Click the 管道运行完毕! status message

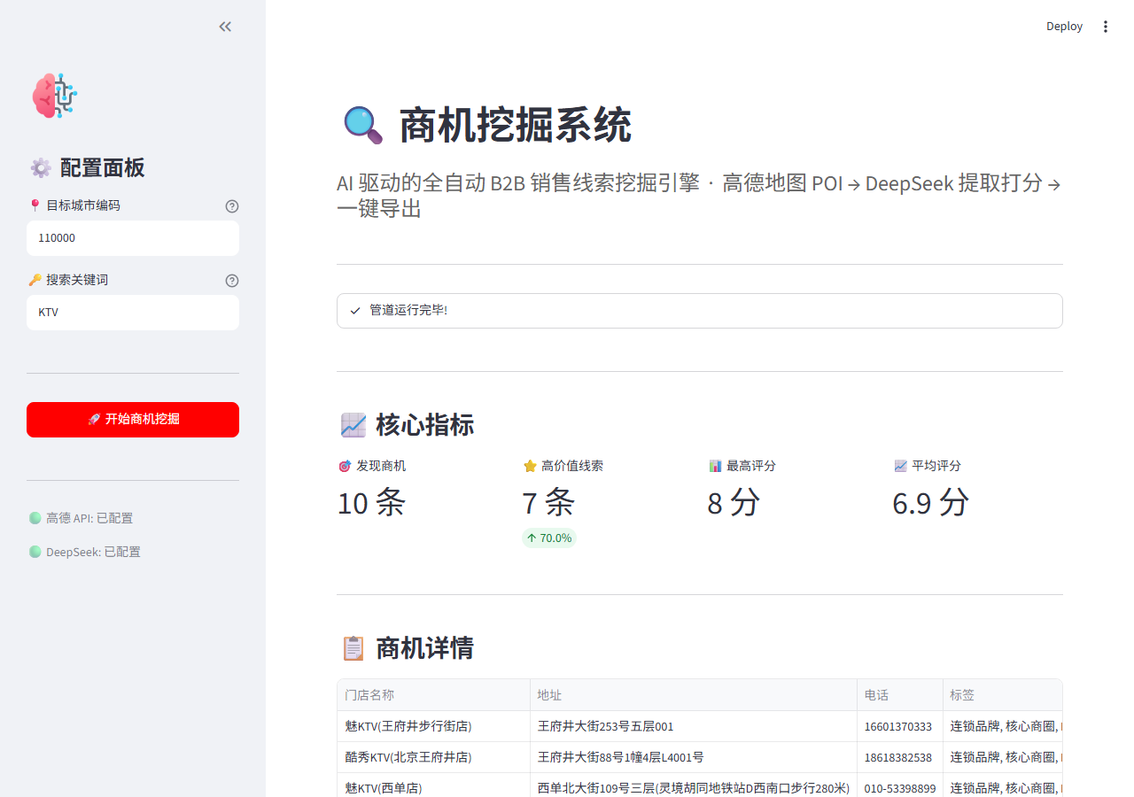click(x=408, y=311)
